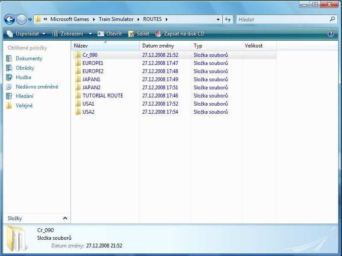Image resolution: width=342 pixels, height=256 pixels.
Task: Select the EUROPE2 folder name
Action: (93, 71)
